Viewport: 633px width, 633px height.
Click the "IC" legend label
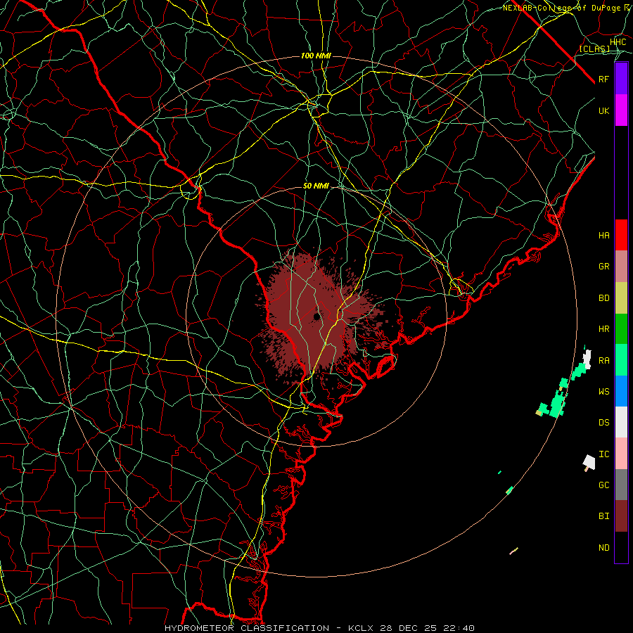pyautogui.click(x=603, y=454)
